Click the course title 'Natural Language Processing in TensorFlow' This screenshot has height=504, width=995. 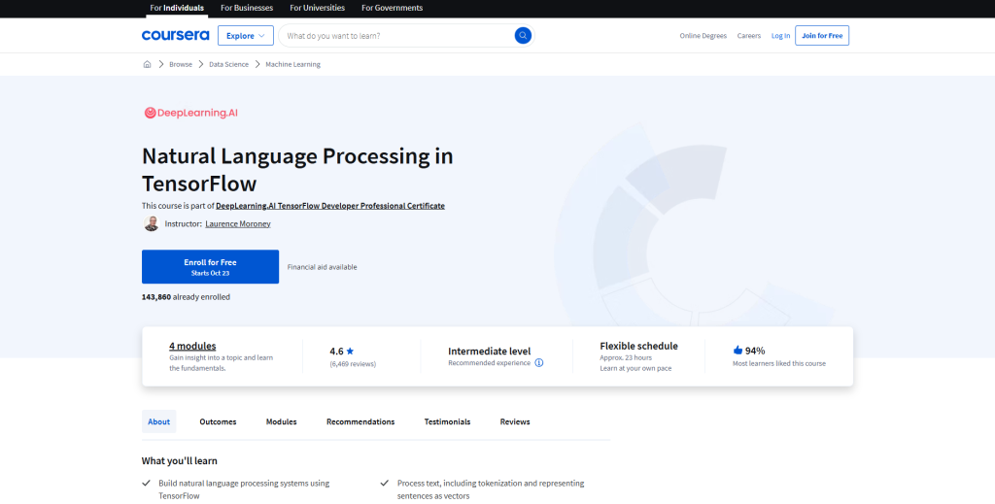(x=297, y=169)
